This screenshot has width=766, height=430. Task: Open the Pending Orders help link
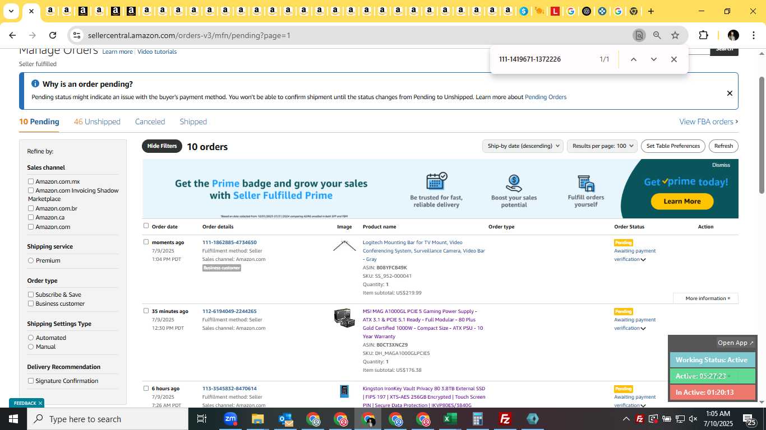click(546, 97)
